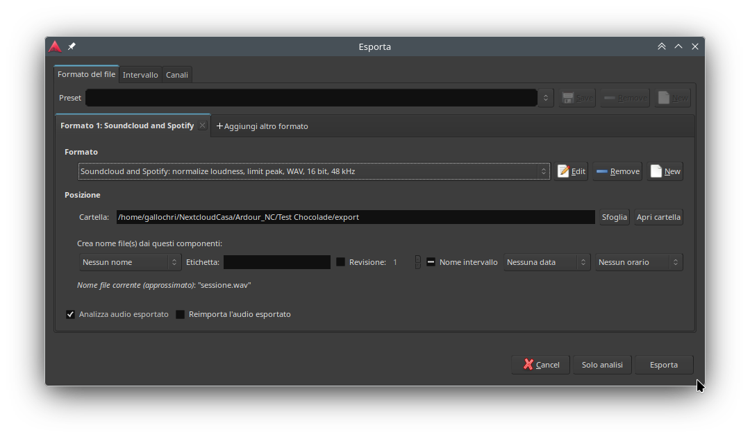Screen dimensions: 750x439
Task: Enable Reimporta l'audio esportato
Action: (180, 314)
